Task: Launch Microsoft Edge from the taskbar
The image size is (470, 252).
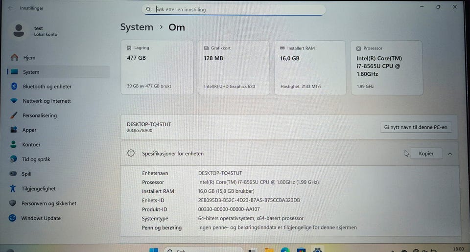Action: [285, 250]
